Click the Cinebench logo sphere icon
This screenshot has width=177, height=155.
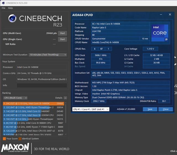[12, 18]
